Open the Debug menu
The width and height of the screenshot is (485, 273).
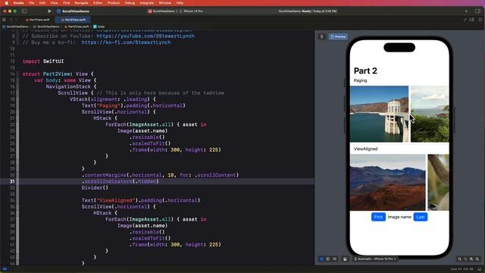coord(130,3)
